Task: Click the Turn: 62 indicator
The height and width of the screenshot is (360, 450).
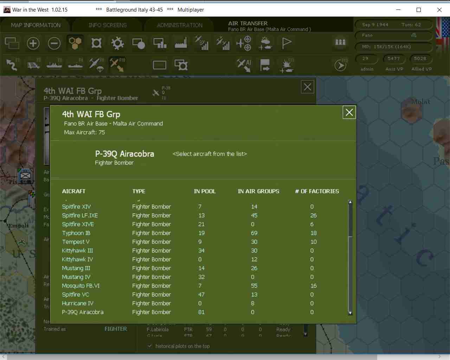Action: 411,25
